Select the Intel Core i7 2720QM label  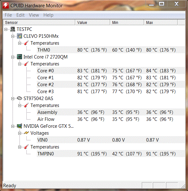45,57
